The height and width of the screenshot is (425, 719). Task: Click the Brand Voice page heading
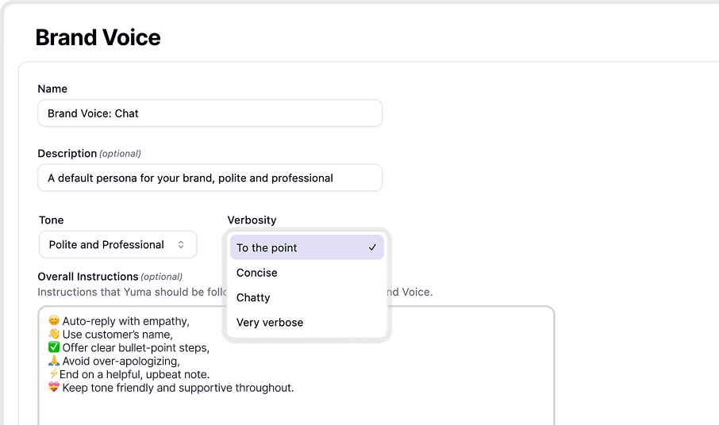click(98, 37)
